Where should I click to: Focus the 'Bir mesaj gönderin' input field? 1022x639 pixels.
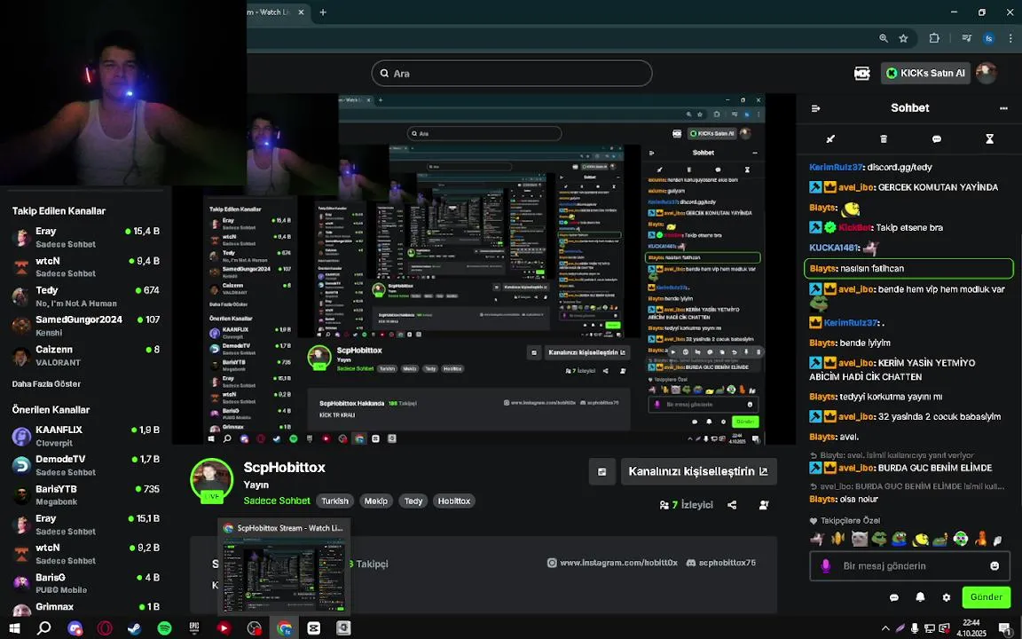click(910, 566)
